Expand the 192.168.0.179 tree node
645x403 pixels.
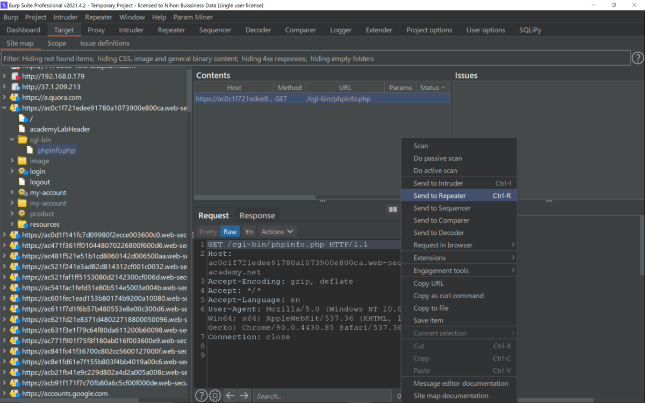click(x=4, y=76)
